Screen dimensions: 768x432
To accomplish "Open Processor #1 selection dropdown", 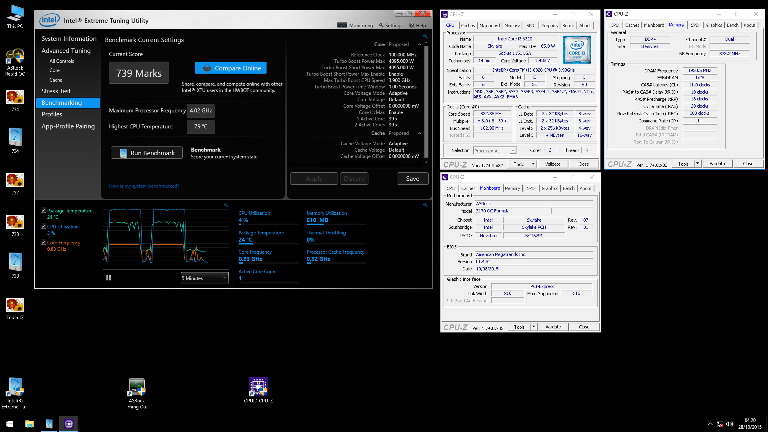I will [x=495, y=151].
